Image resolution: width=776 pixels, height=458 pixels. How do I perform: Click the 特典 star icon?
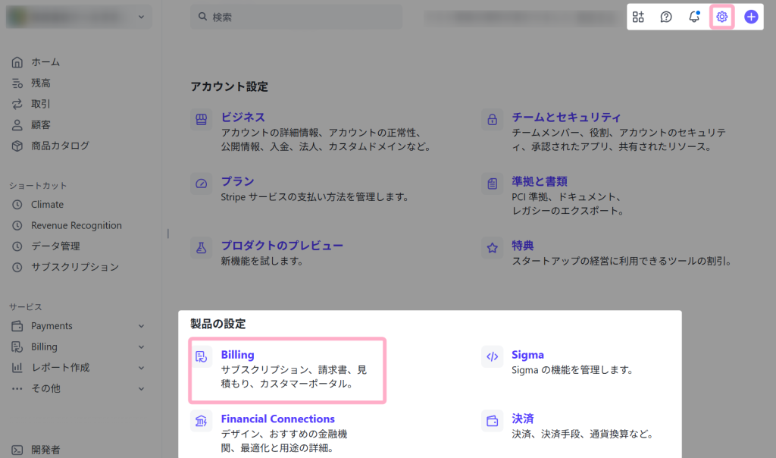point(492,247)
